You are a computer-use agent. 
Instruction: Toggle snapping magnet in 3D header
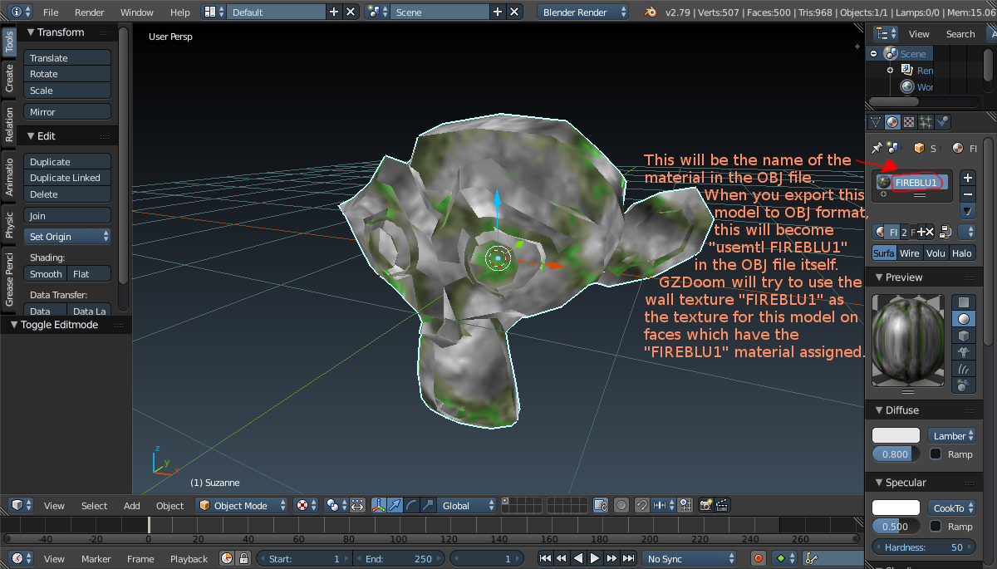click(x=641, y=505)
